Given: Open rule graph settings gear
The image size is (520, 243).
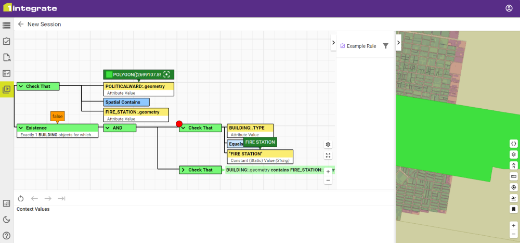Looking at the screenshot, I should tap(328, 145).
